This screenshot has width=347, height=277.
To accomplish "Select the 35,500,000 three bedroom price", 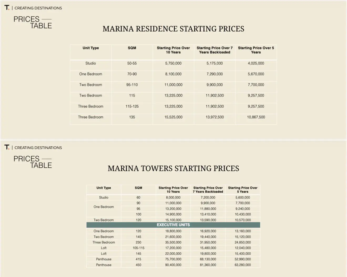I will tap(173, 242).
